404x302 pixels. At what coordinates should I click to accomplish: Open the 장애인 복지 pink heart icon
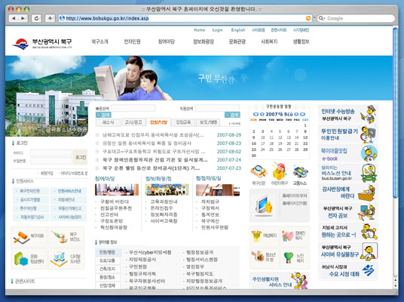[x=287, y=236]
